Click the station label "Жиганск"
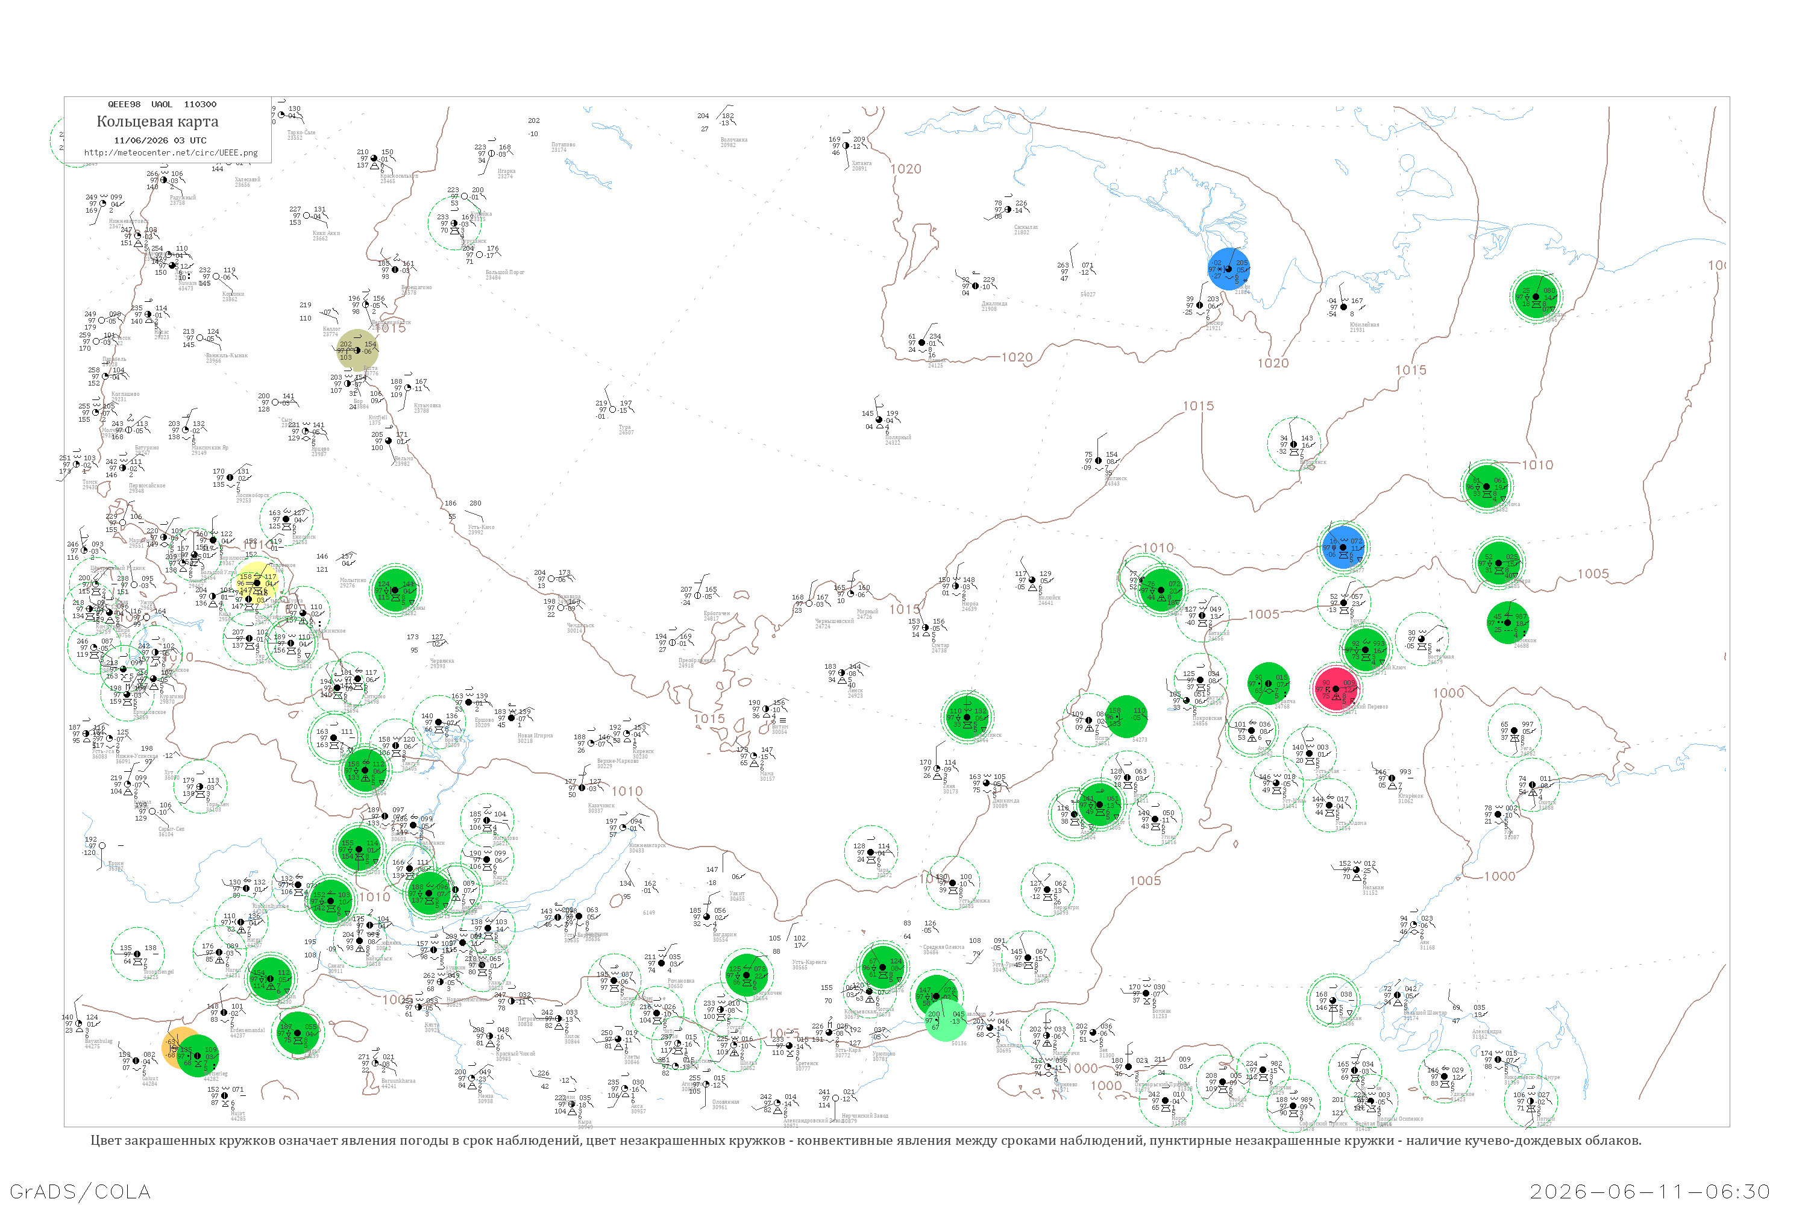 tap(1116, 478)
